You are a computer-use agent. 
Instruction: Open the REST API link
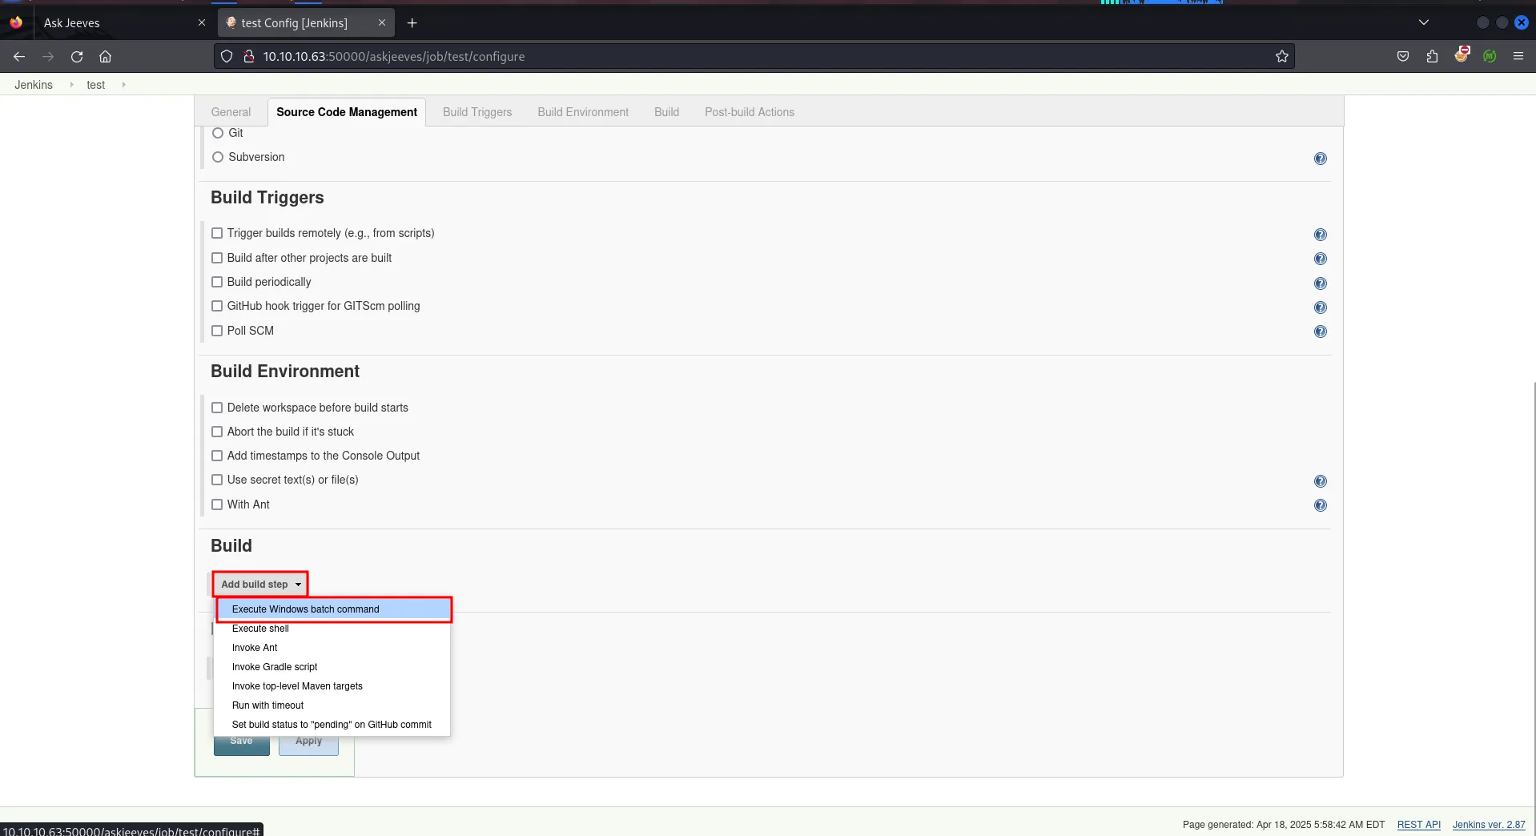click(1418, 825)
